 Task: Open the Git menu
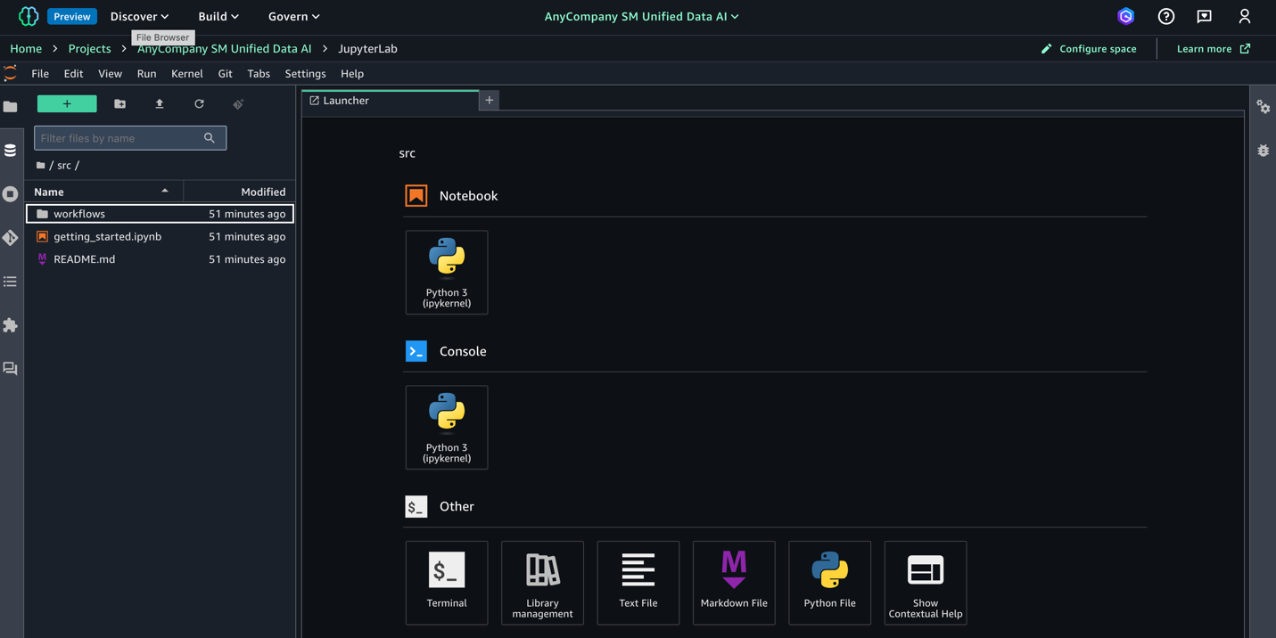[x=225, y=74]
